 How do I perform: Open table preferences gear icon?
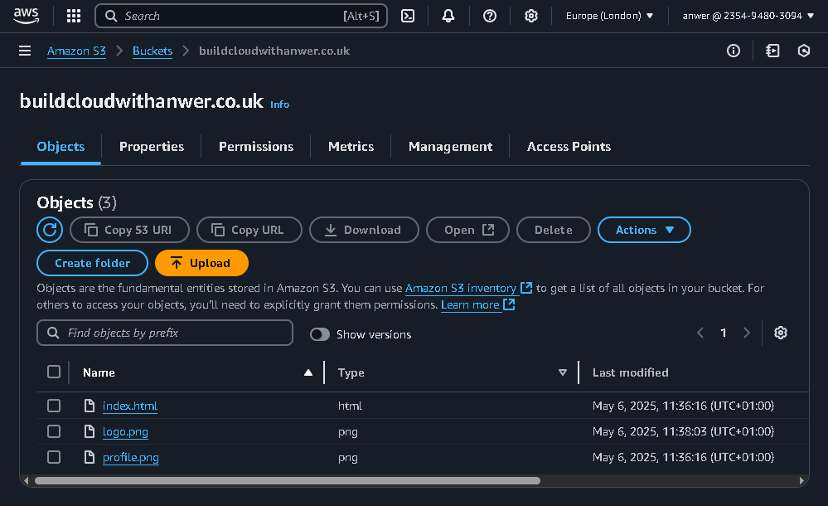781,333
